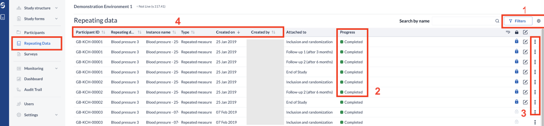Open the Castor logo in sidebar
The width and height of the screenshot is (544, 126).
3,5
